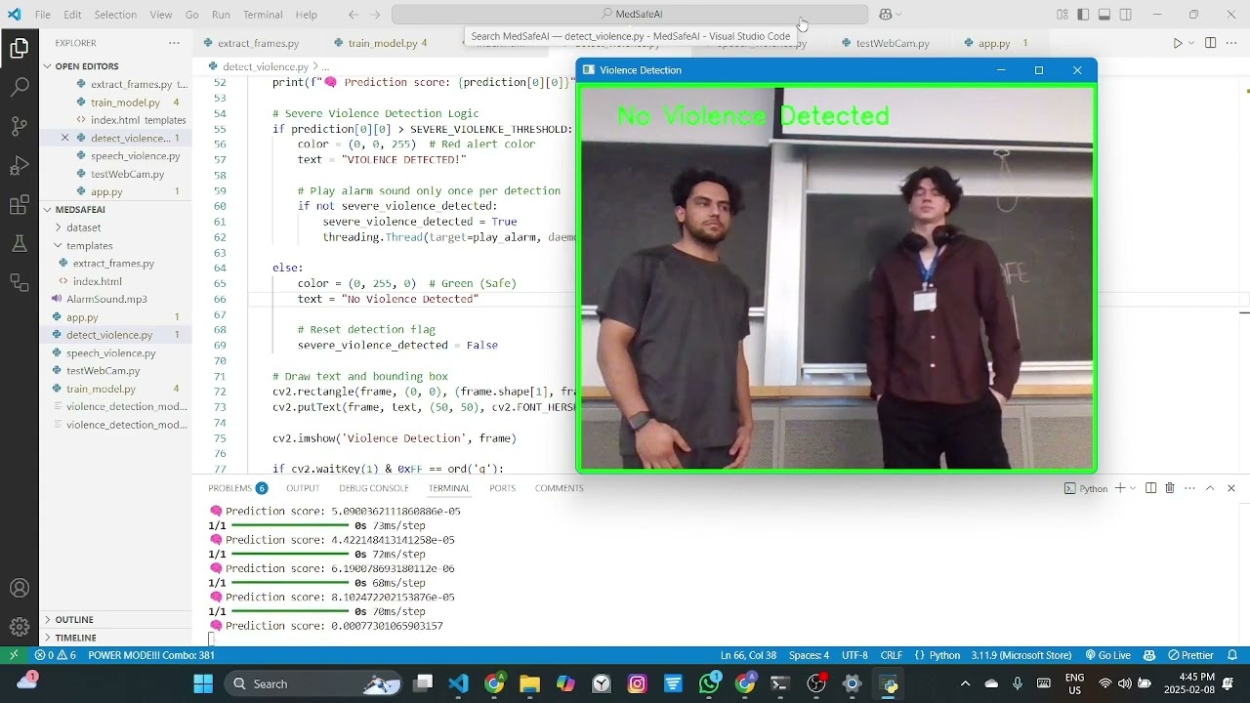Go back with navigation arrow

354,15
